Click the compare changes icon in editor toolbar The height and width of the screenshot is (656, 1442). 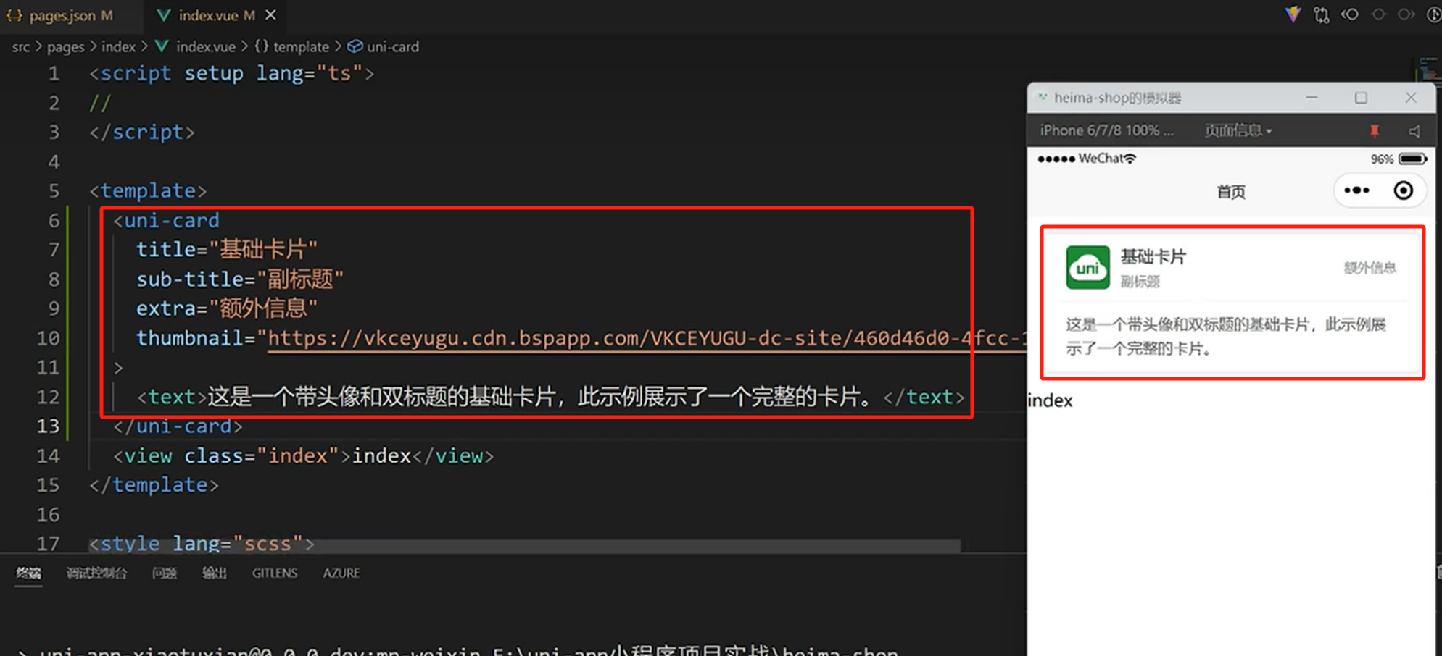click(x=1321, y=14)
